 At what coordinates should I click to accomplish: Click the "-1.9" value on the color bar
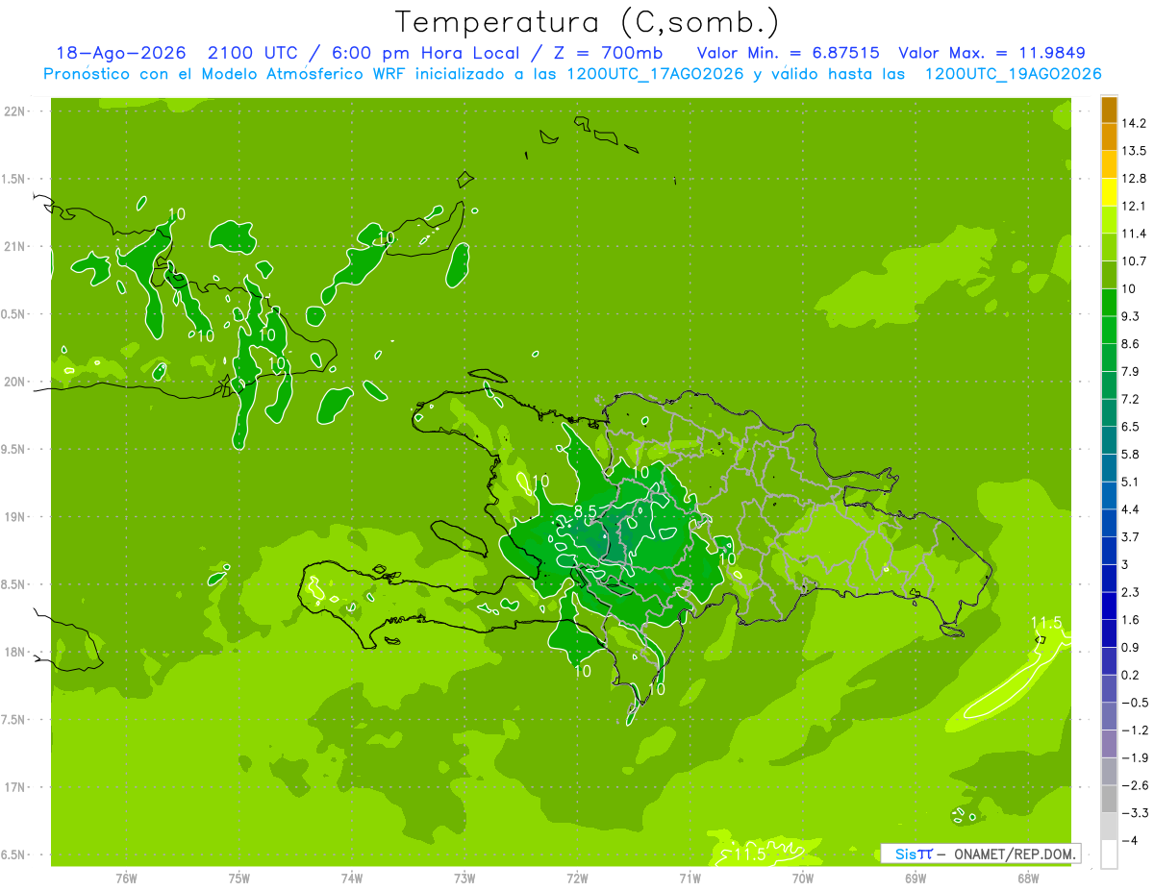point(1134,756)
